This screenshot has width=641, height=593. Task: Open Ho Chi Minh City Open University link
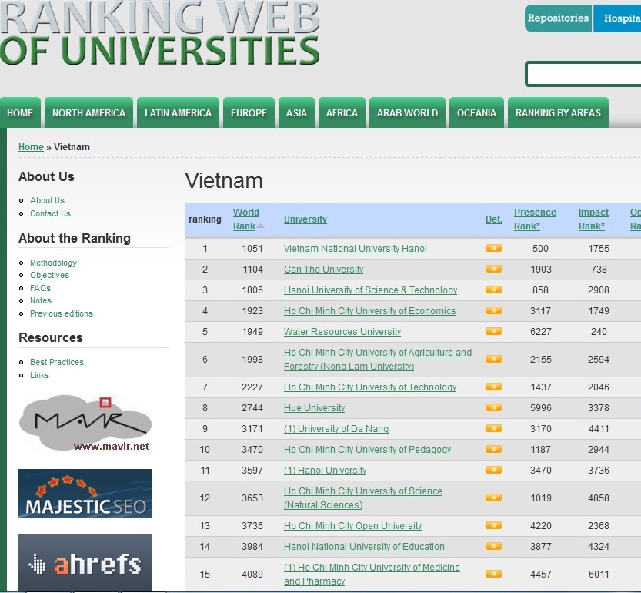pos(352,526)
